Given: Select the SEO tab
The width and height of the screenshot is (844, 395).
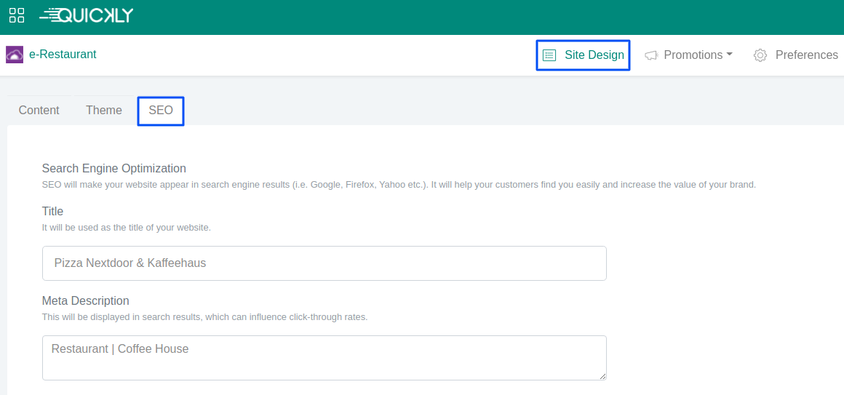Looking at the screenshot, I should 161,111.
